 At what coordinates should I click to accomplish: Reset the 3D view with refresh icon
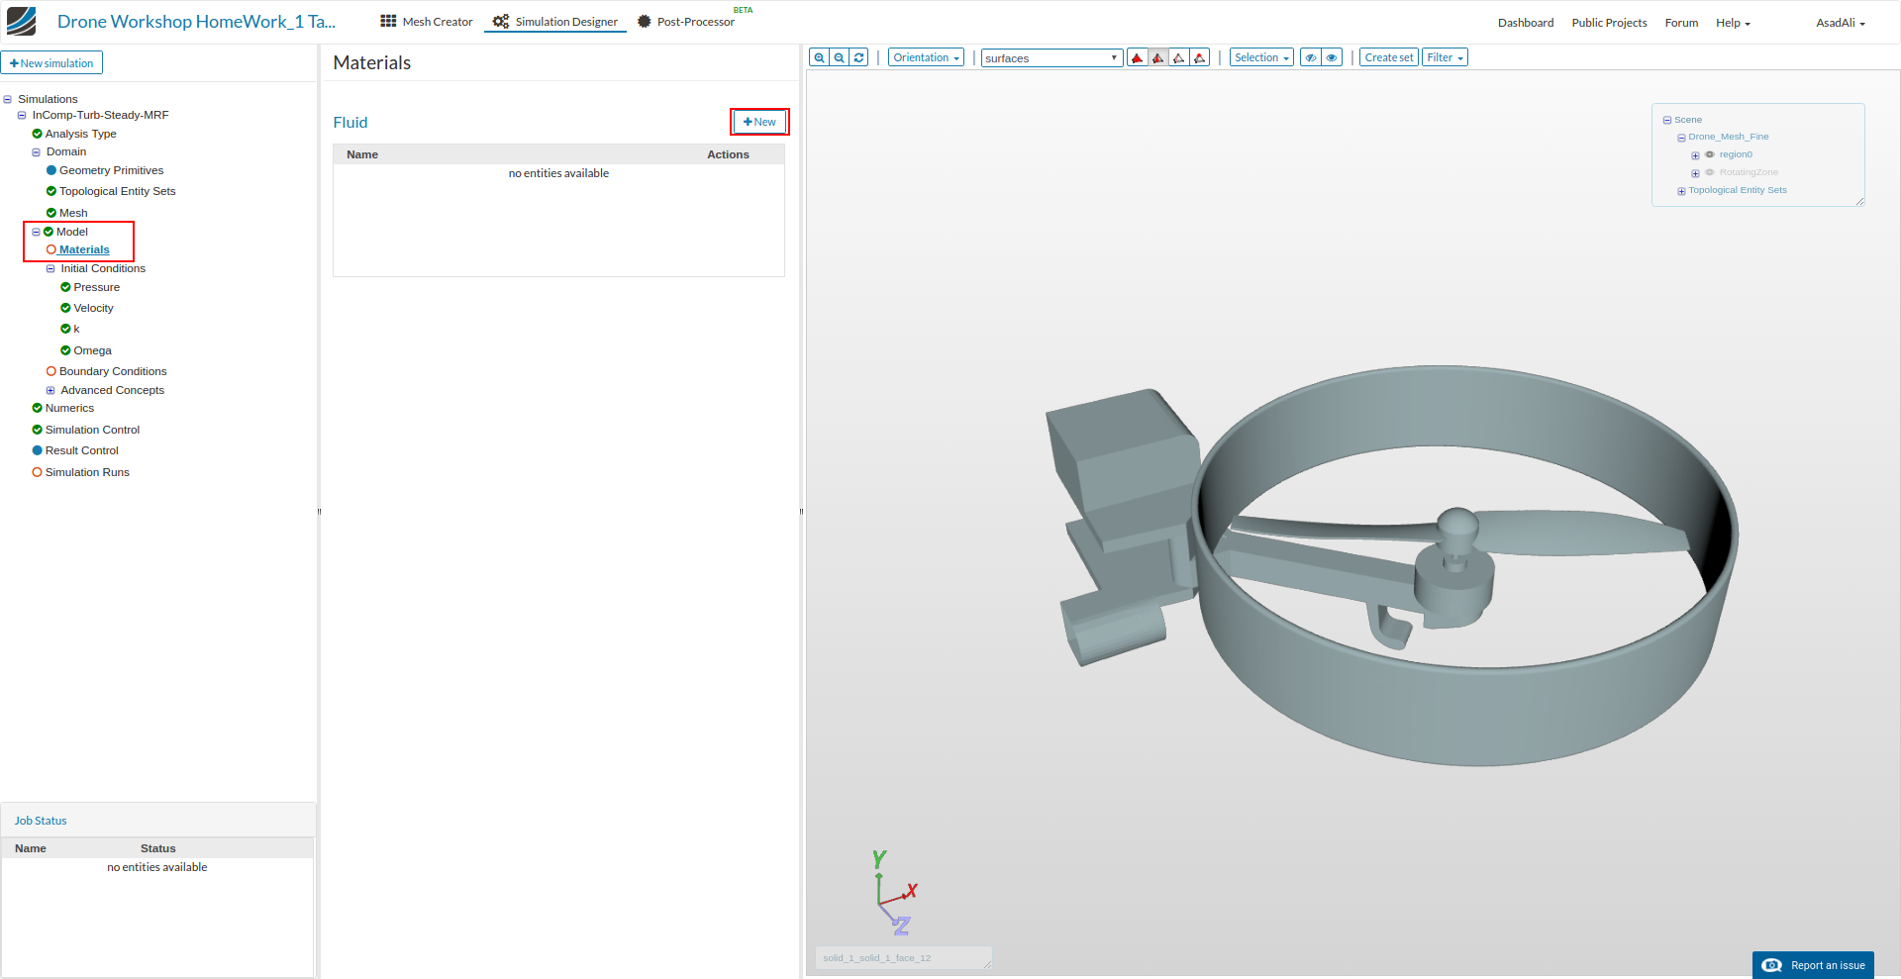click(x=859, y=57)
